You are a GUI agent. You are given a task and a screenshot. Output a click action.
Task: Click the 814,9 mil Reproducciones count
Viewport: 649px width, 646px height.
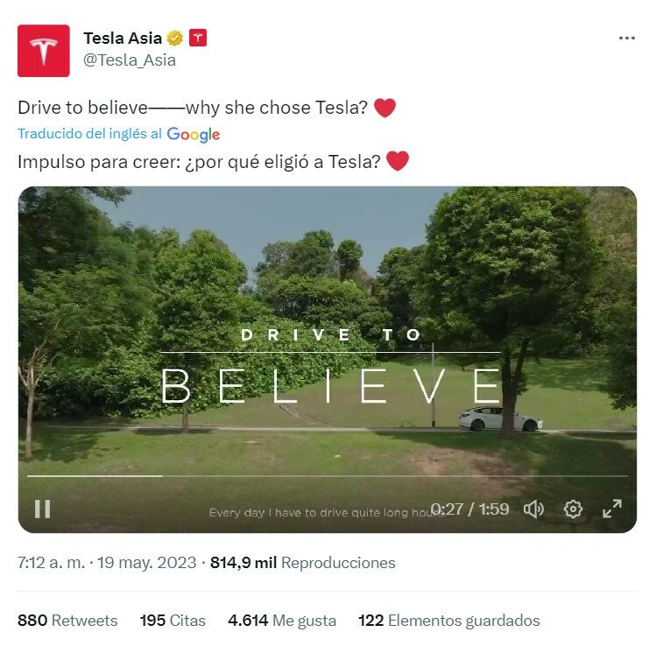302,563
